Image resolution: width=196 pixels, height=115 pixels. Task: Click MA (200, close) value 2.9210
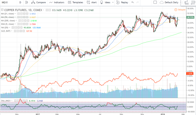point(33,21)
